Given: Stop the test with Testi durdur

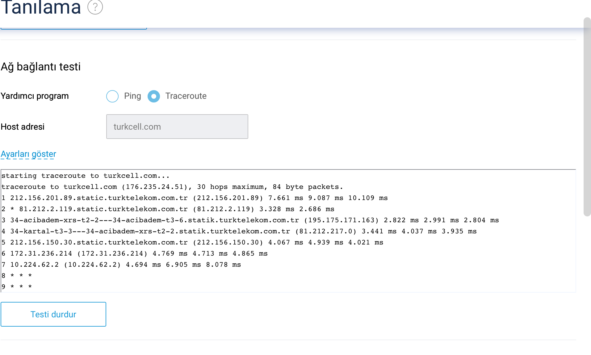Looking at the screenshot, I should click(53, 314).
